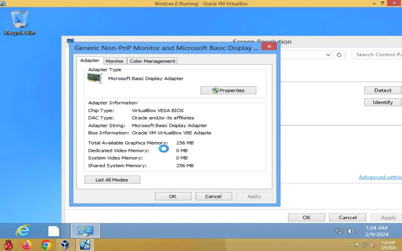Screen dimensions: 402x251
Task: Click OK in the Screen Resolution window
Action: [307, 217]
